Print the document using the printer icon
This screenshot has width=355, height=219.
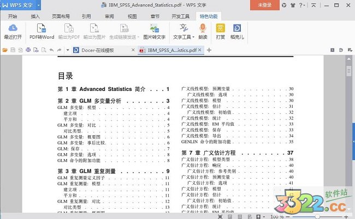28,50
